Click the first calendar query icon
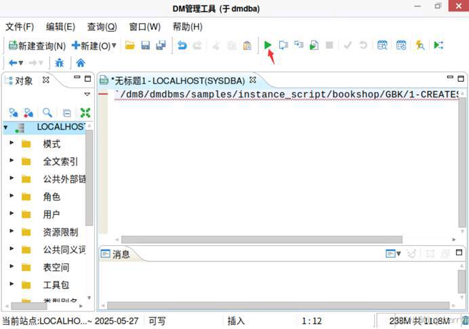469x329 pixels. click(382, 45)
